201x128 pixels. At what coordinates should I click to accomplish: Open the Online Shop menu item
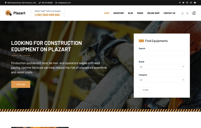[x=153, y=13]
